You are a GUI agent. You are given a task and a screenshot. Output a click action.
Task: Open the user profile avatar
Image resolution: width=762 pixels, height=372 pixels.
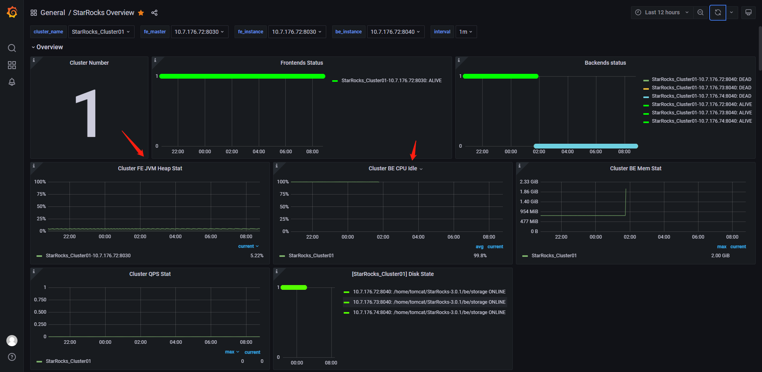coord(12,340)
